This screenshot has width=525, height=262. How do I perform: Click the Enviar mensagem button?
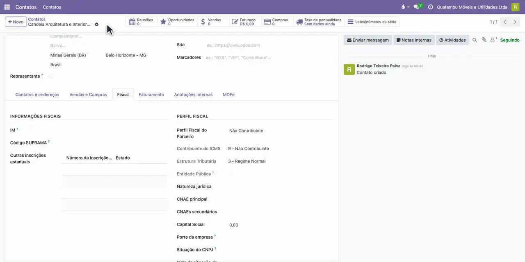tap(368, 40)
